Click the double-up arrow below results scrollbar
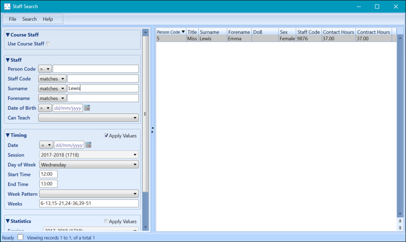Screen dimensions: 406x242 coord(400,220)
